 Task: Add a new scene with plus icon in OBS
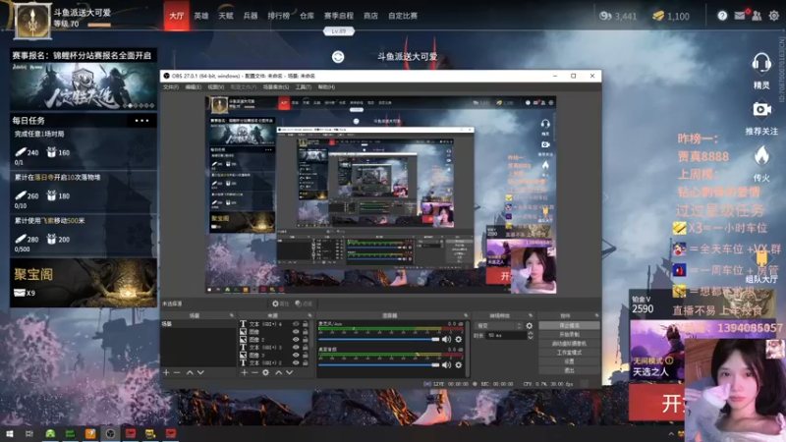pos(166,372)
